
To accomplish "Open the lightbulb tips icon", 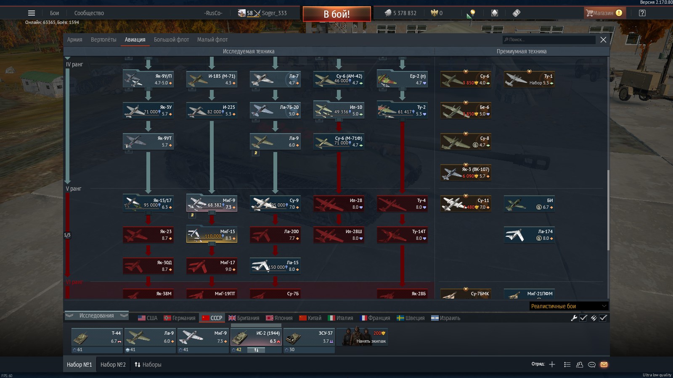I will [472, 13].
